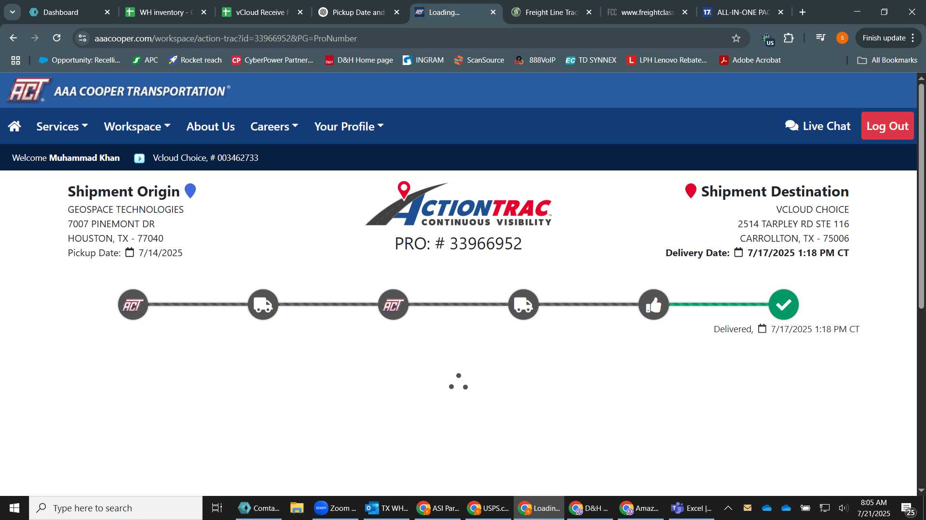Image resolution: width=926 pixels, height=520 pixels.
Task: Click the Log Out button
Action: pyautogui.click(x=887, y=126)
